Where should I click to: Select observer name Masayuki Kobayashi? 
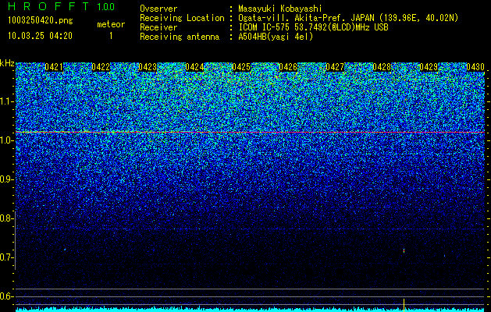280,9
